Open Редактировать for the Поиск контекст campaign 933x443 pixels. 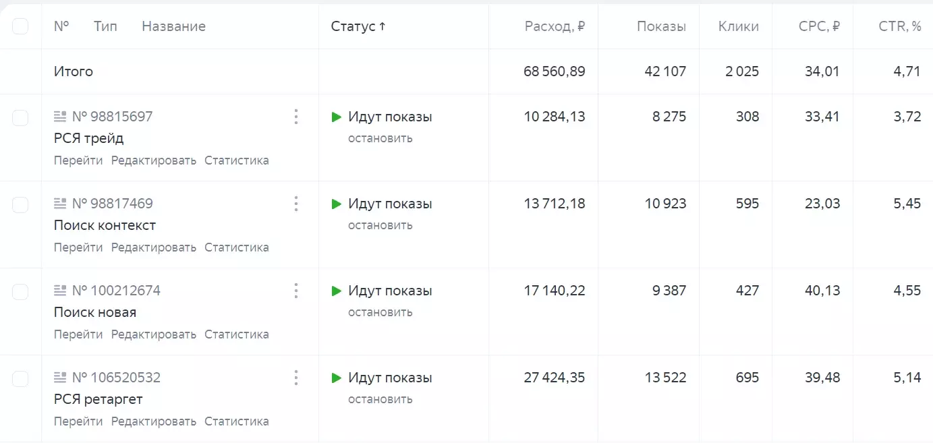(154, 247)
